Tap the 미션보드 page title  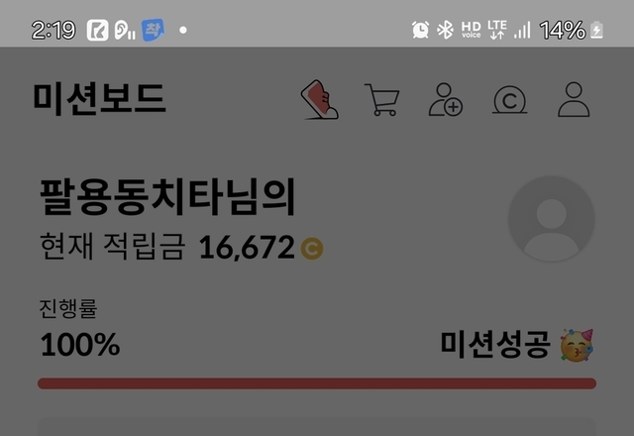click(x=99, y=98)
